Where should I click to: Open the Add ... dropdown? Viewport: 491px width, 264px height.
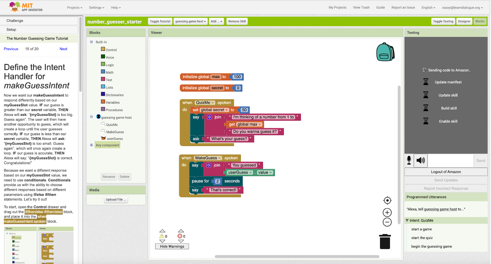[216, 21]
